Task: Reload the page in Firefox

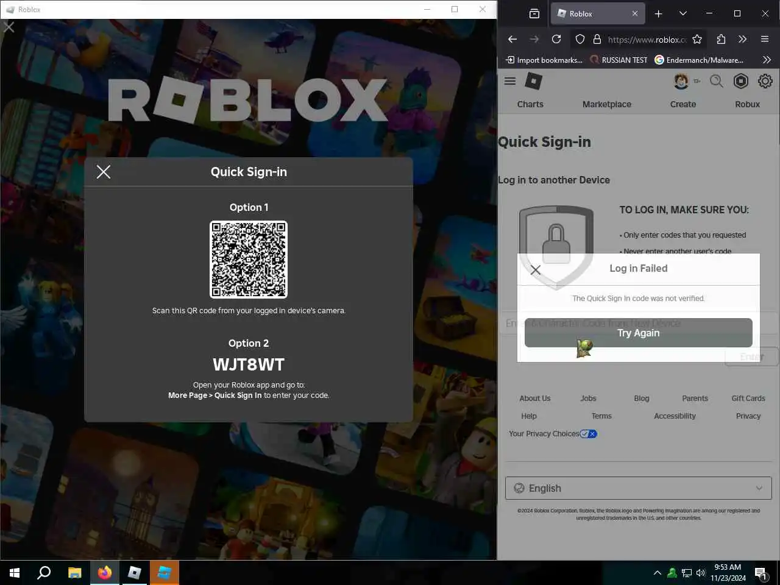Action: pyautogui.click(x=556, y=39)
